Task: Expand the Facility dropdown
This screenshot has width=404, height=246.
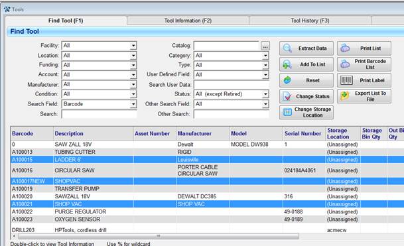Action: click(x=133, y=46)
